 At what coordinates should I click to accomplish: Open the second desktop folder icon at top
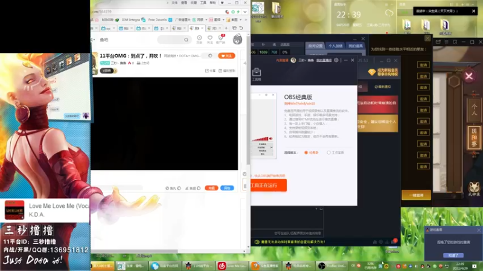click(277, 10)
